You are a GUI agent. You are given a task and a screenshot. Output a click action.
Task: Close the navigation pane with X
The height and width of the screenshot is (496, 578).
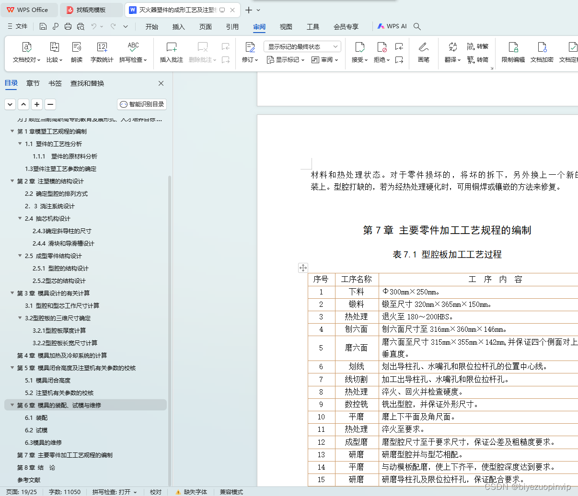tap(161, 83)
